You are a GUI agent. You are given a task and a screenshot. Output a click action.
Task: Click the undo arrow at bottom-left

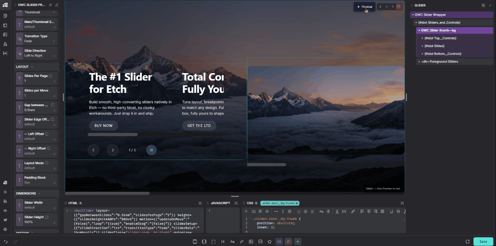coord(6,241)
